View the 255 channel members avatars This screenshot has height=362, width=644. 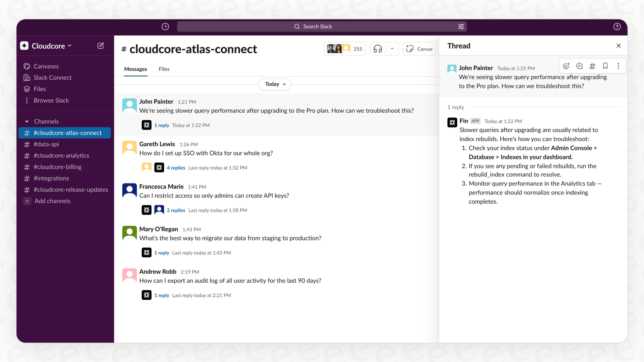coord(344,49)
